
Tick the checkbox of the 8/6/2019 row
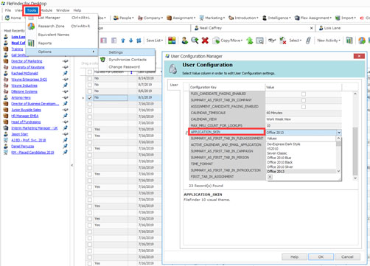[90, 91]
